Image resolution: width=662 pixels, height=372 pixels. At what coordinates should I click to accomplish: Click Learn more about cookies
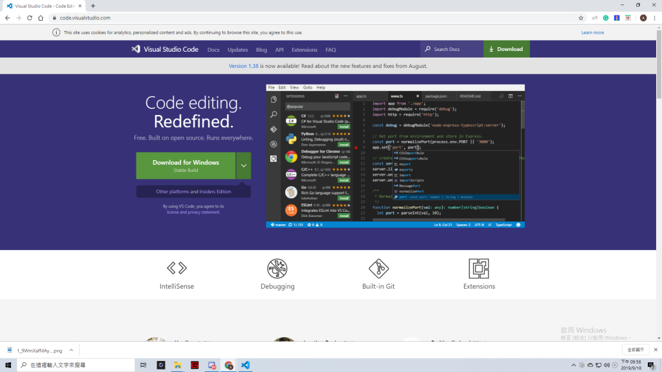click(592, 32)
